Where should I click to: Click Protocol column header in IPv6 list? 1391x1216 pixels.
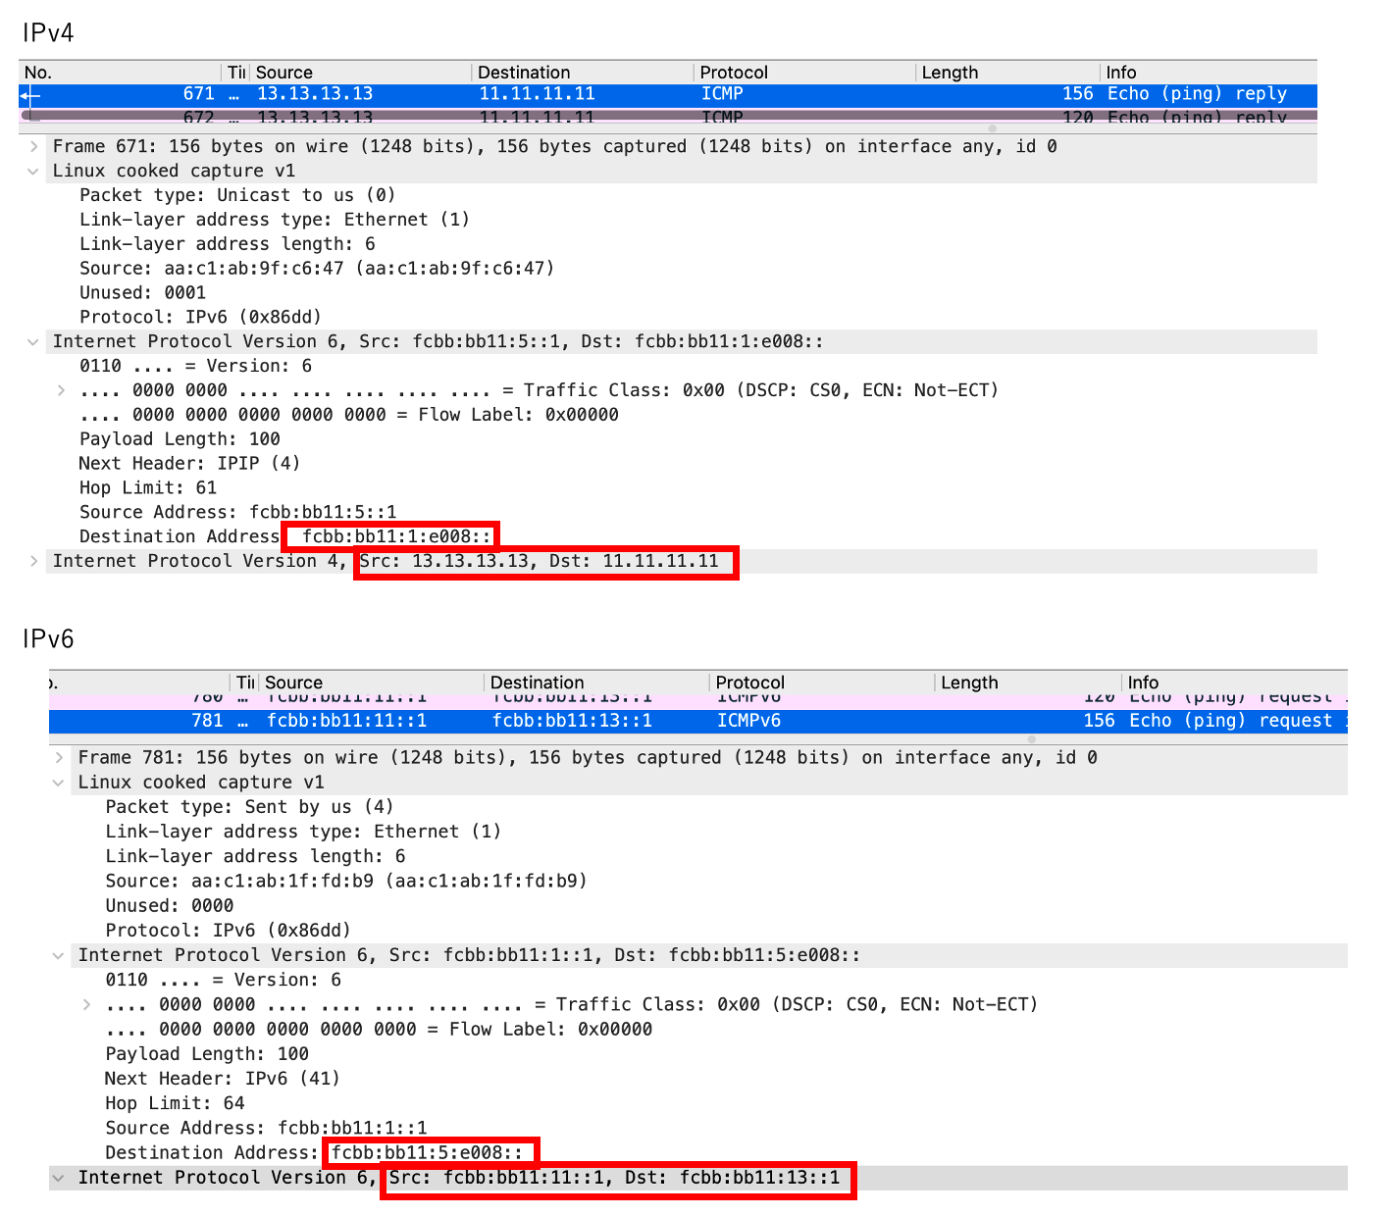822,683
